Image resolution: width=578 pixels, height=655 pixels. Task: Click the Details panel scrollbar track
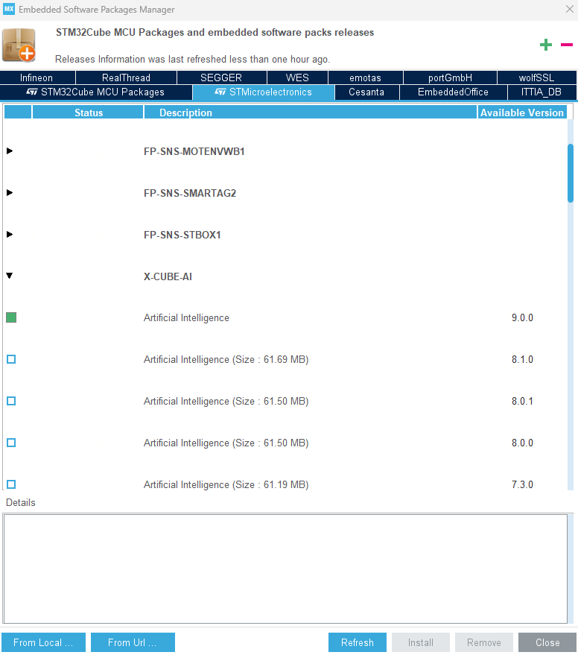pyautogui.click(x=571, y=569)
